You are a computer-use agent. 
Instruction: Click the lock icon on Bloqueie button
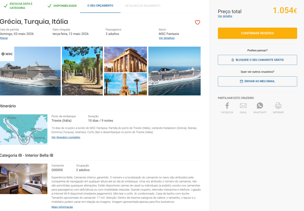coord(233,60)
